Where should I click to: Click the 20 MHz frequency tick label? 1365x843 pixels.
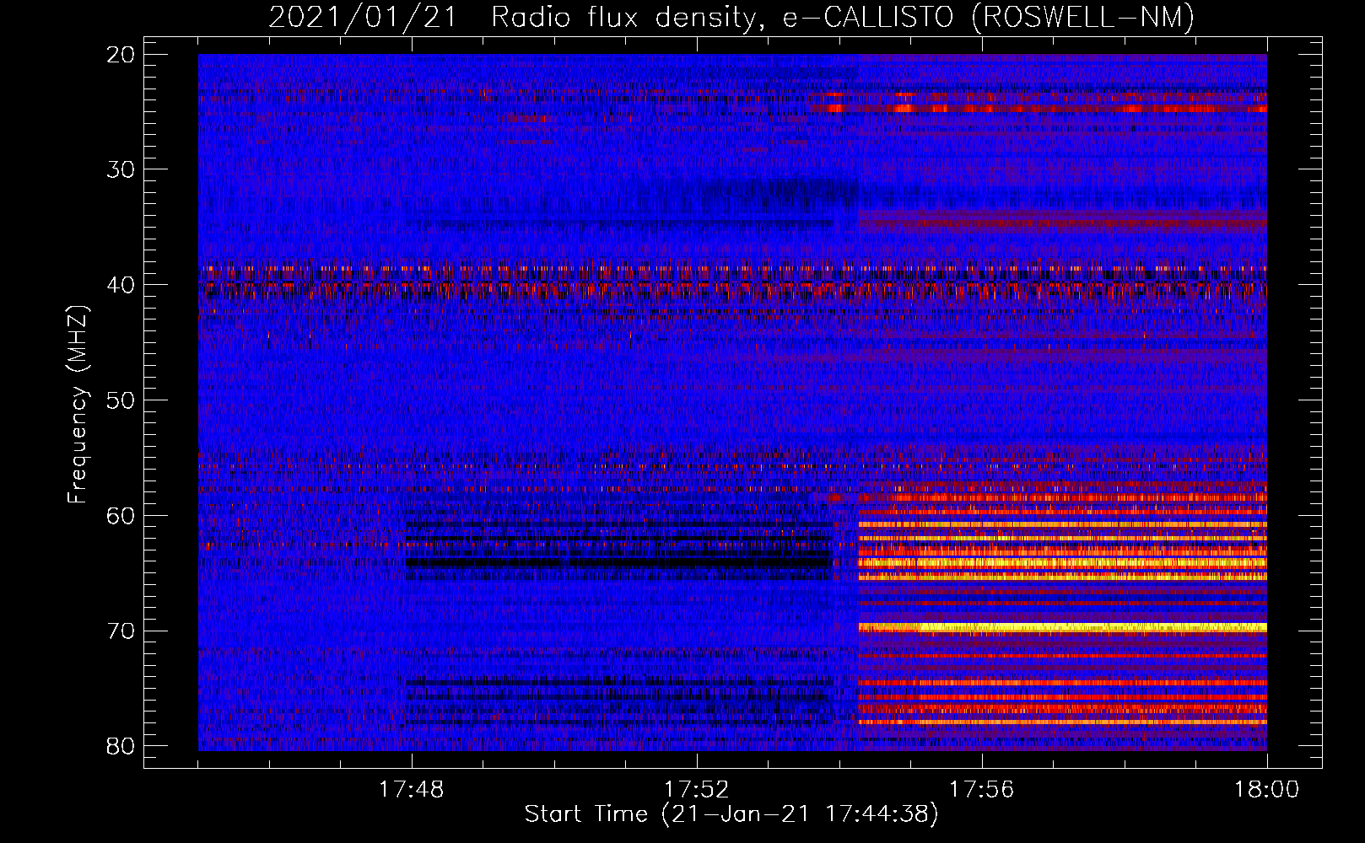[121, 55]
